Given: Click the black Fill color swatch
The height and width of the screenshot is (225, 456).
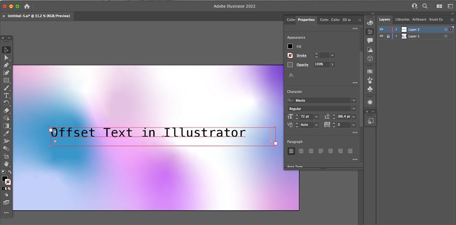Looking at the screenshot, I should pyautogui.click(x=290, y=46).
